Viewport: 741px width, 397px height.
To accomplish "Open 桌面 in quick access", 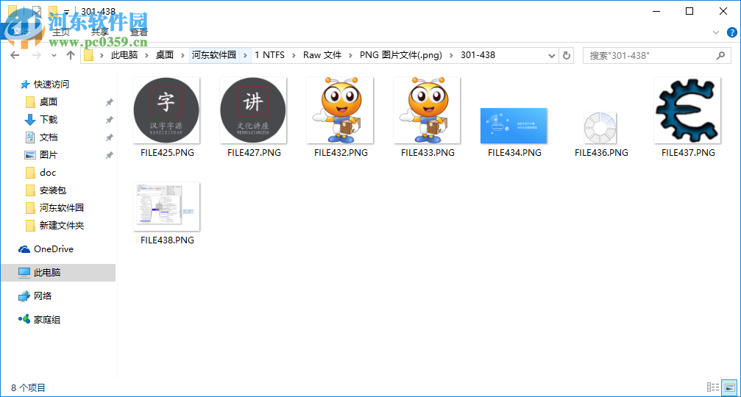I will tap(49, 102).
